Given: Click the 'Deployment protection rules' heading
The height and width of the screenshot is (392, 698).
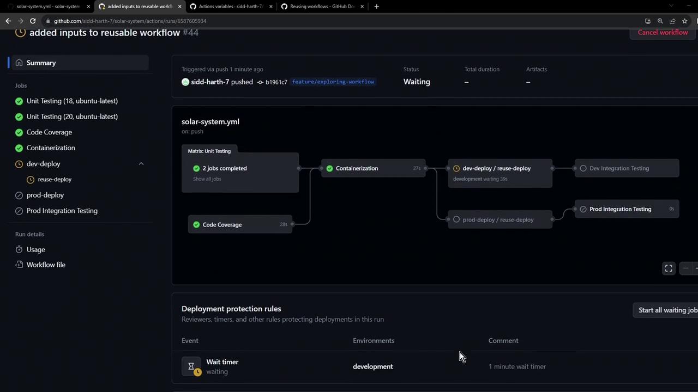Looking at the screenshot, I should [231, 309].
